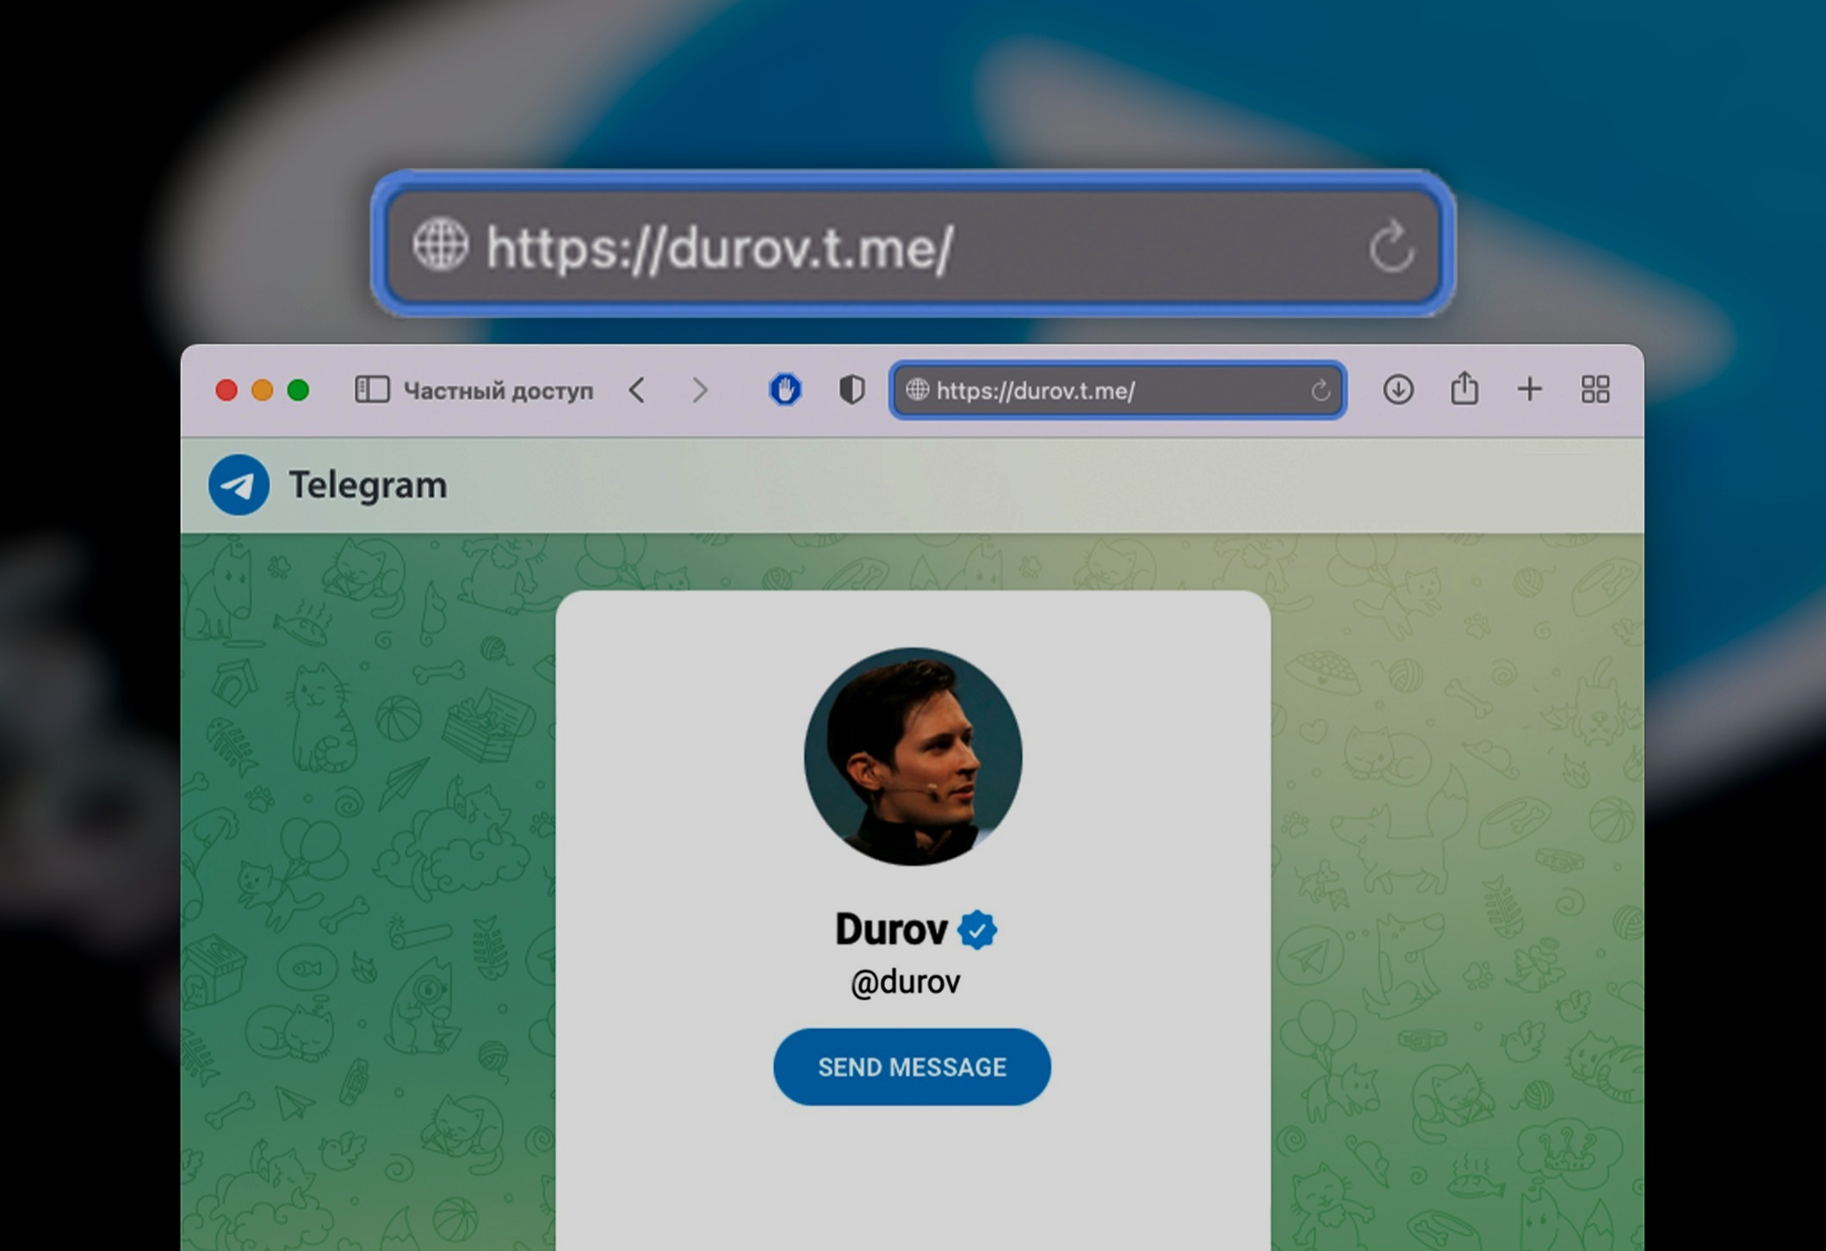1826x1251 pixels.
Task: Click globe icon in enlarged URL bar
Action: 440,245
